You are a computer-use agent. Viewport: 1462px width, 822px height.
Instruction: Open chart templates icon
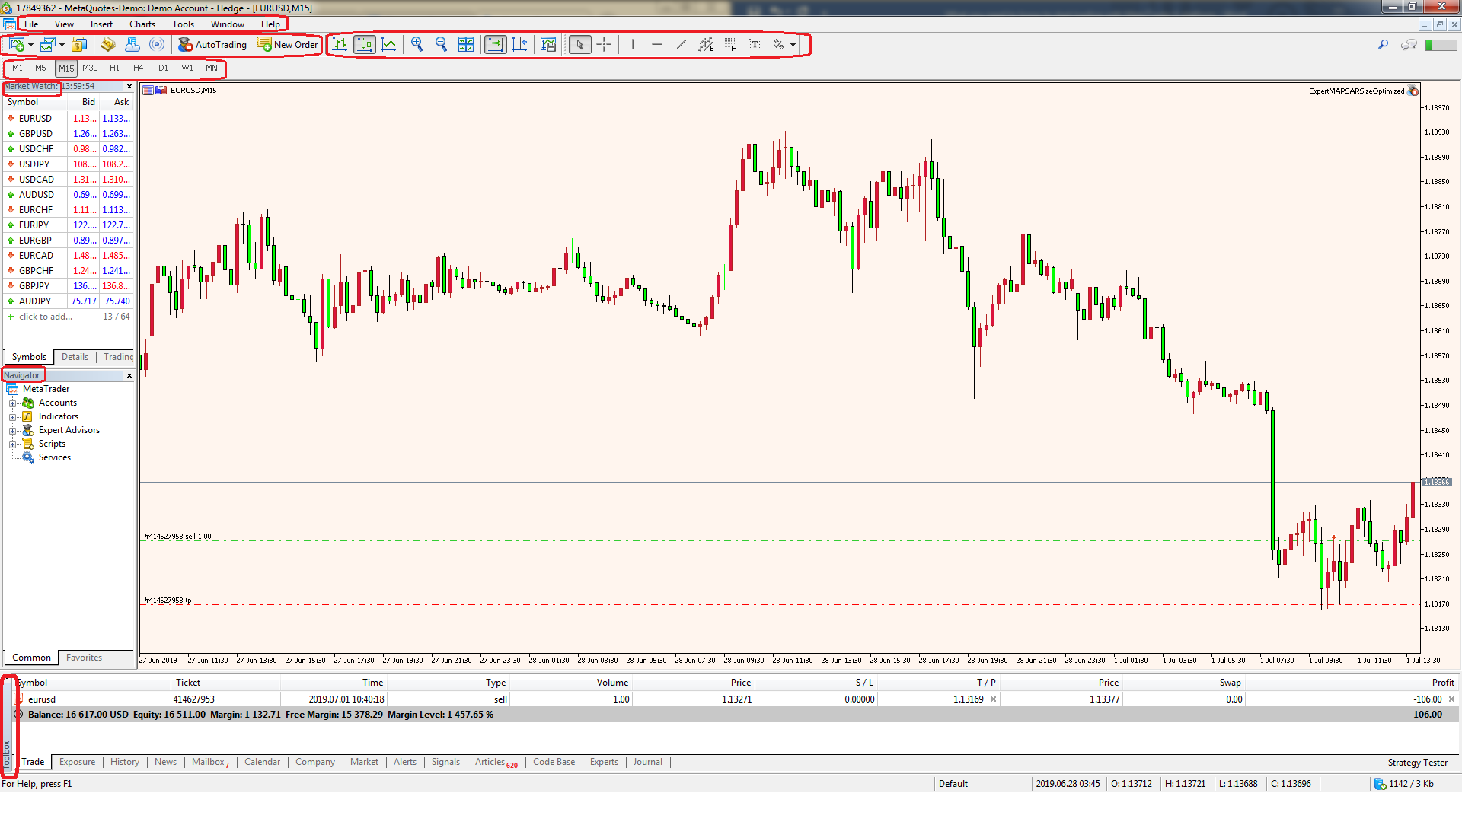tap(548, 45)
